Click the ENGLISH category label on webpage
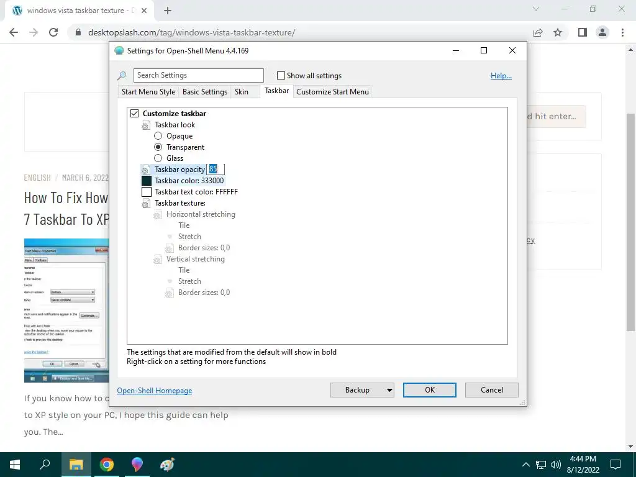Screen dimensions: 636x477 click(37, 178)
